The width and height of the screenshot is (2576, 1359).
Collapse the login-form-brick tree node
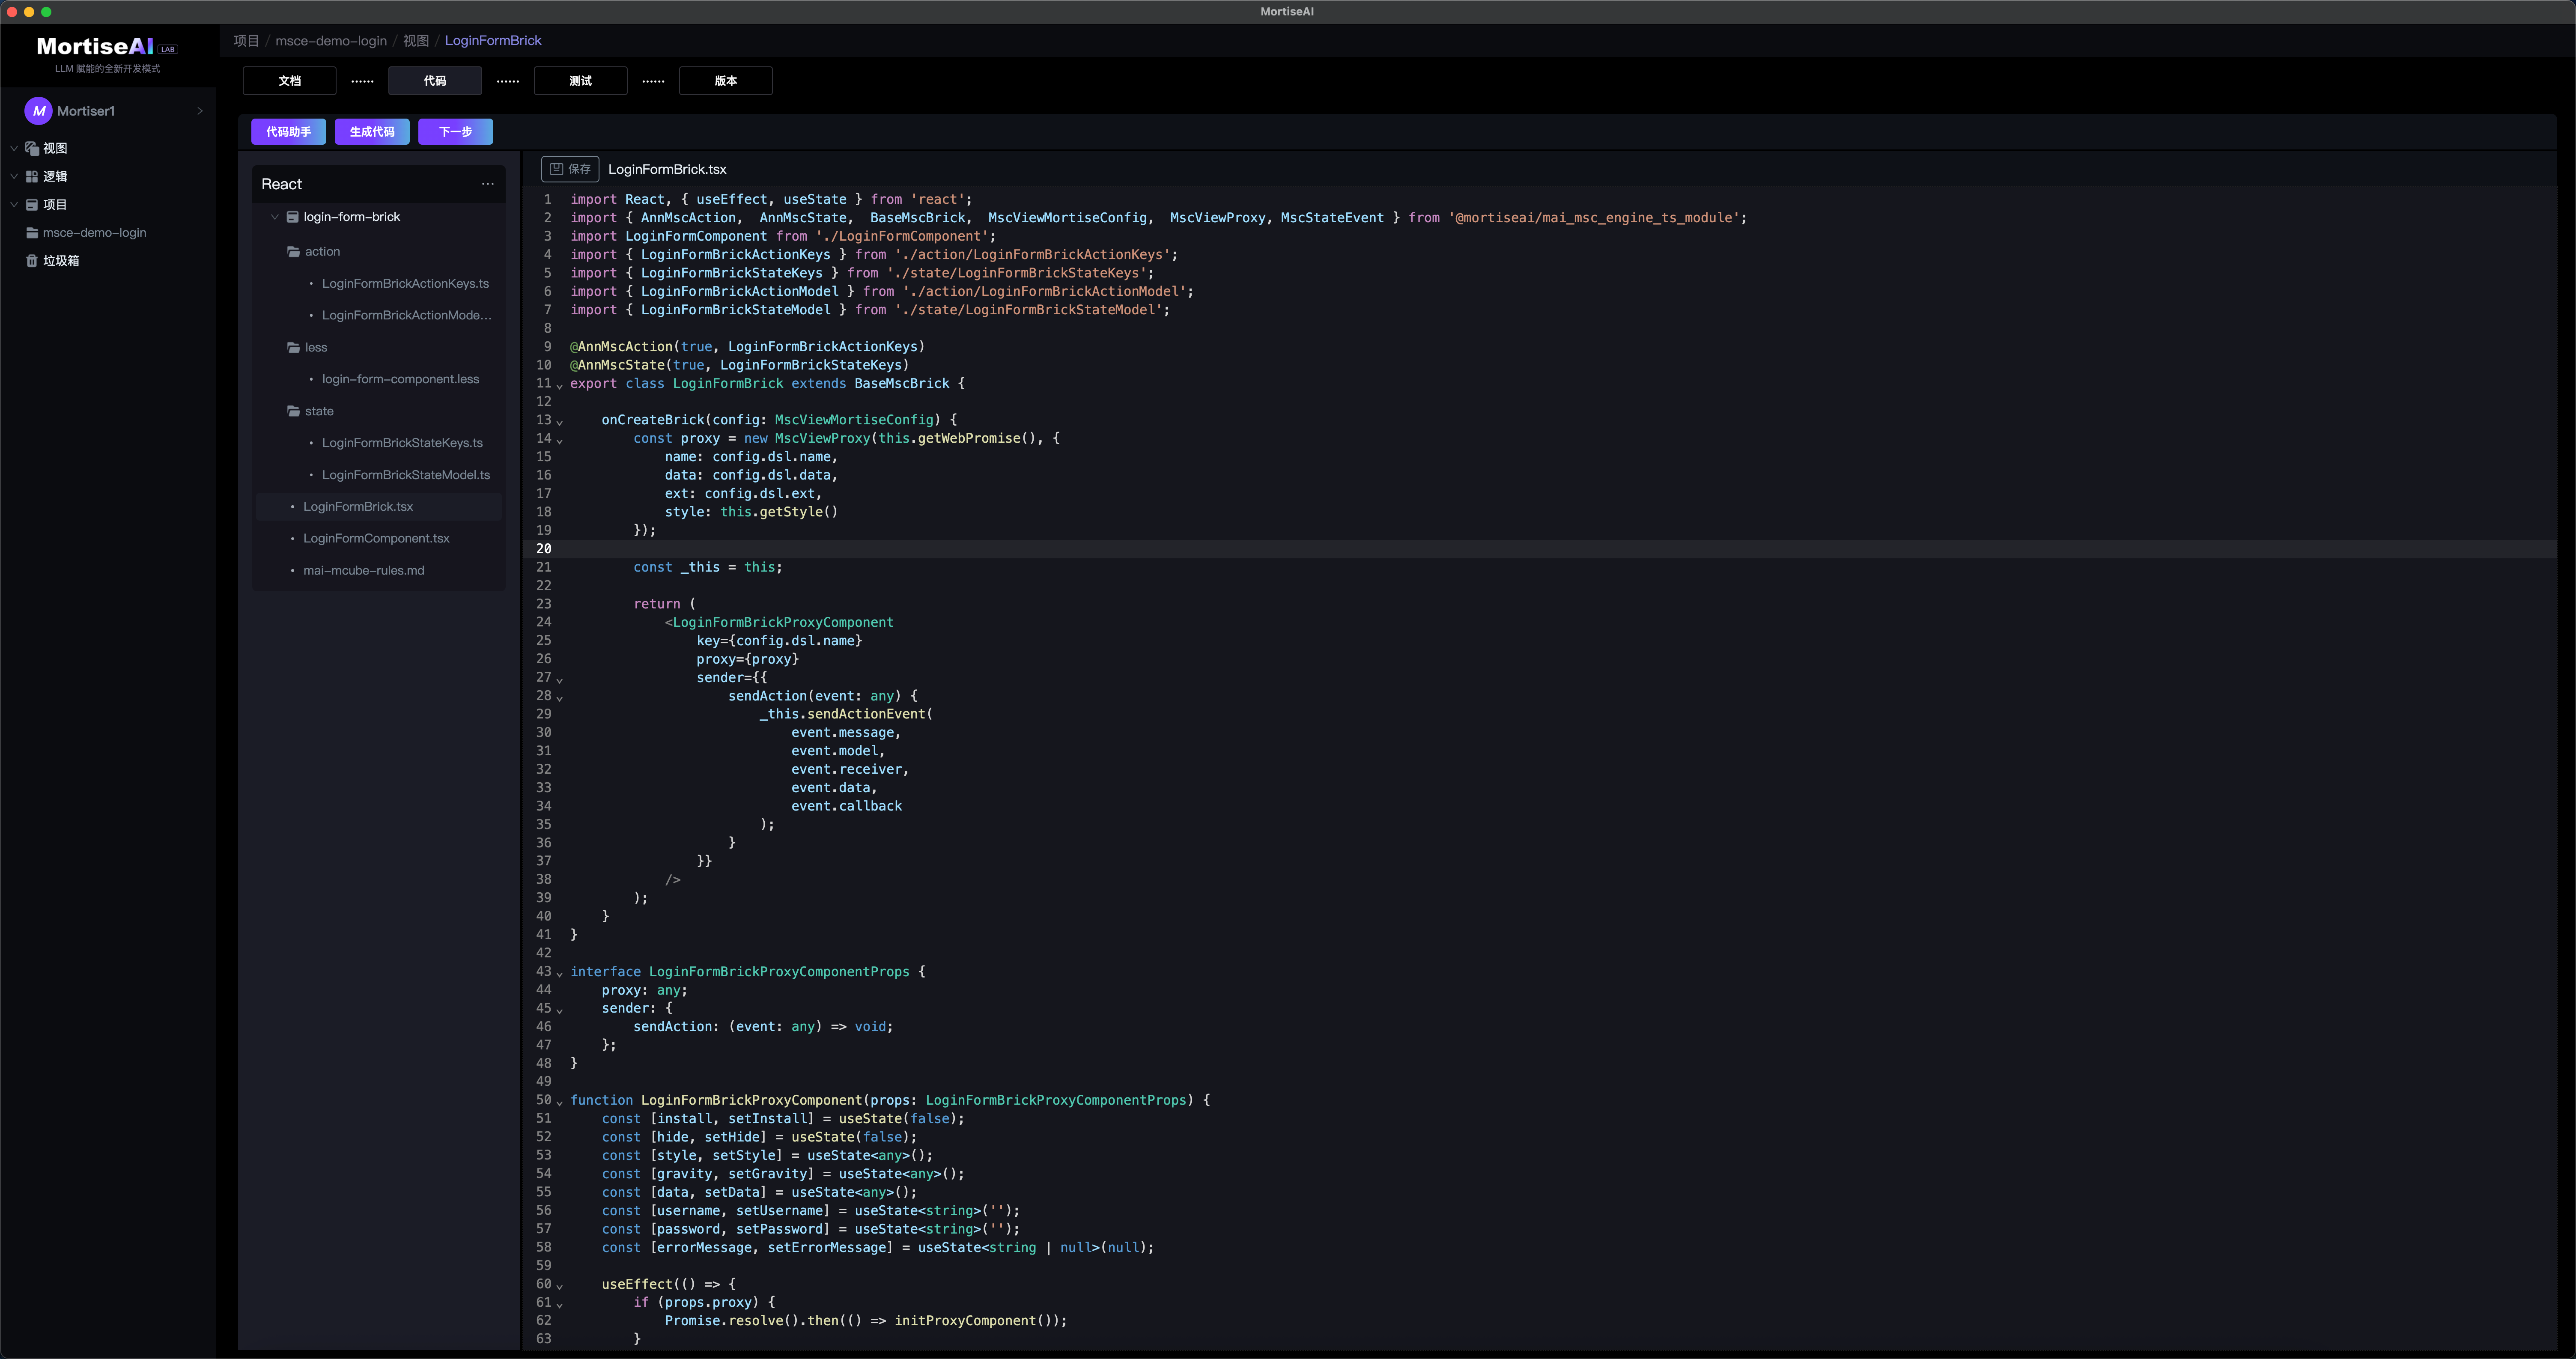tap(275, 217)
